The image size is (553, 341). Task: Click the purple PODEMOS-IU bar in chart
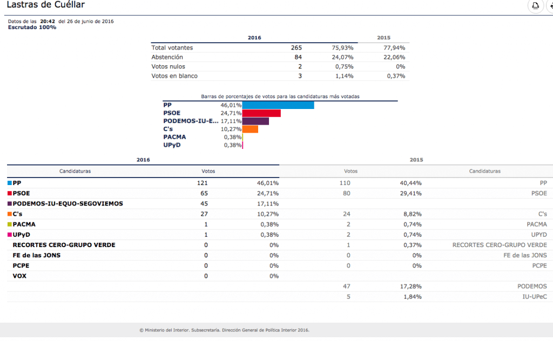tap(255, 121)
